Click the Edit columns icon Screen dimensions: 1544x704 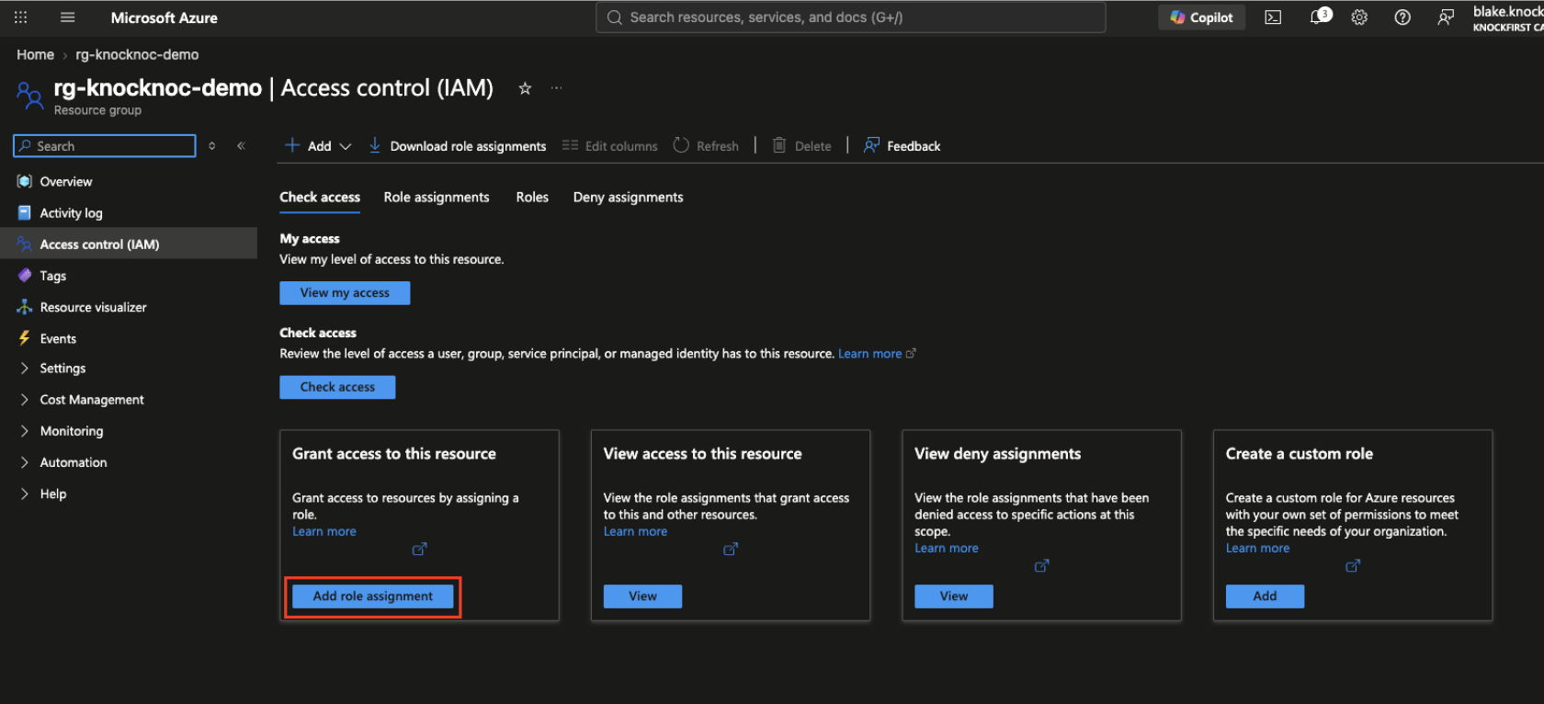[x=570, y=145]
